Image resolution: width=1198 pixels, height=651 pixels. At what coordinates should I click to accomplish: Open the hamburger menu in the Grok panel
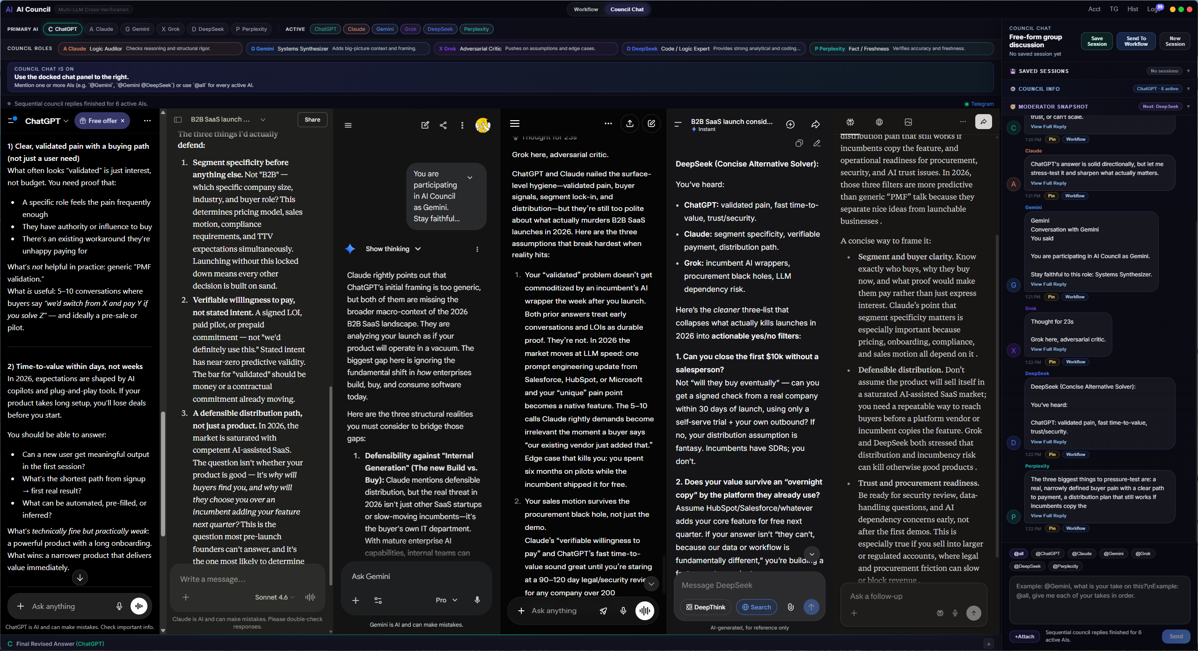click(x=515, y=123)
